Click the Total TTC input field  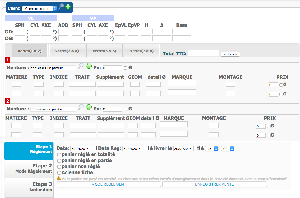[x=203, y=53]
